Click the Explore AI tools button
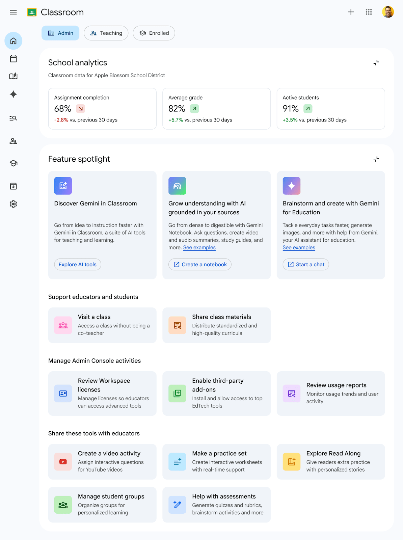The width and height of the screenshot is (403, 540). coord(78,265)
